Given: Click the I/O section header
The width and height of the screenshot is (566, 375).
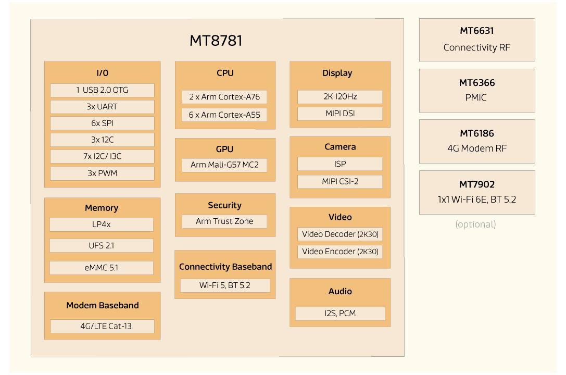Looking at the screenshot, I should pyautogui.click(x=102, y=73).
